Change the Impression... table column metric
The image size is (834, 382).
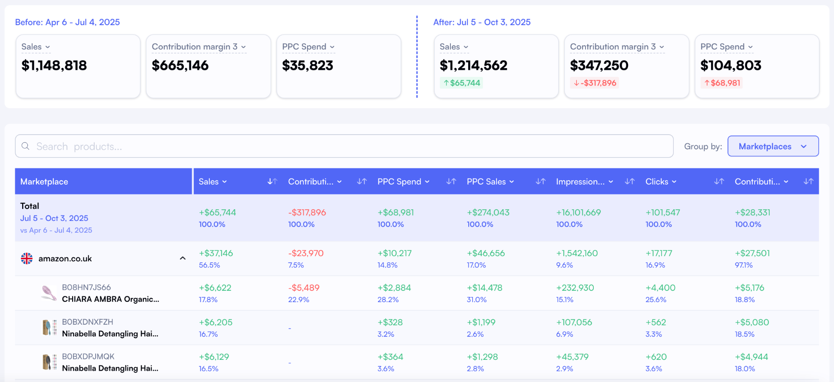click(585, 181)
